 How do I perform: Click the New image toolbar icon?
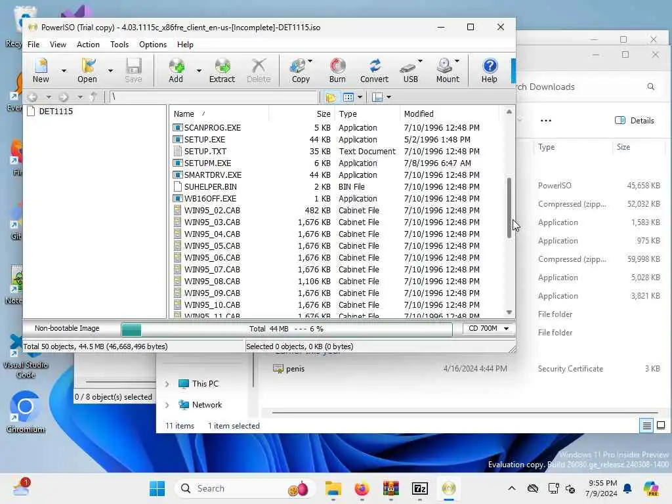41,70
